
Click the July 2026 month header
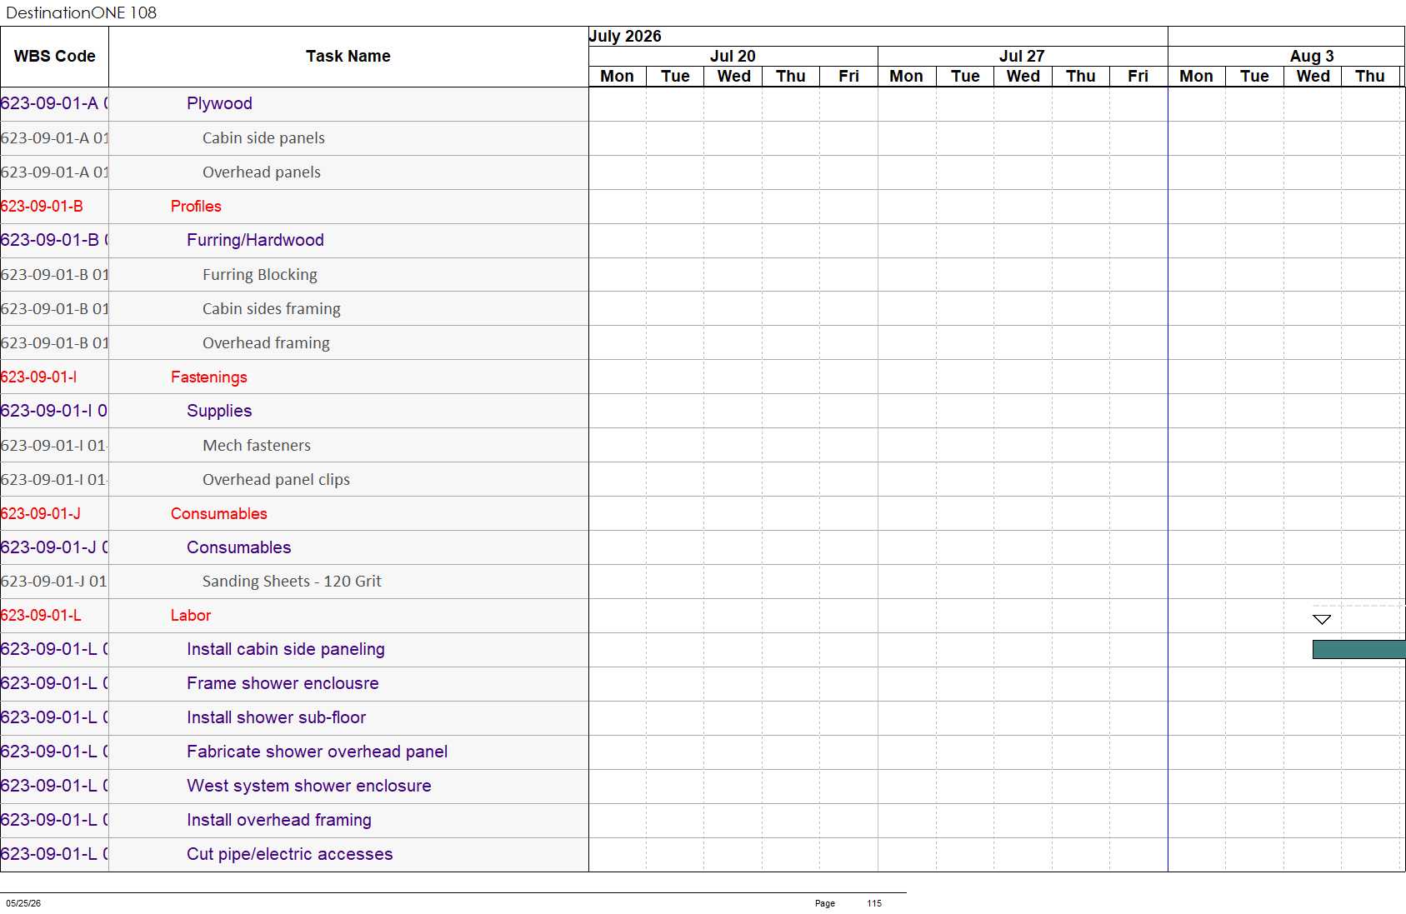[x=625, y=36]
